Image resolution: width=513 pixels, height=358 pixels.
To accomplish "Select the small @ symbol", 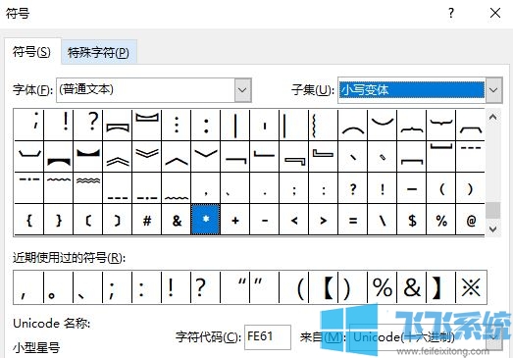I will coord(470,220).
